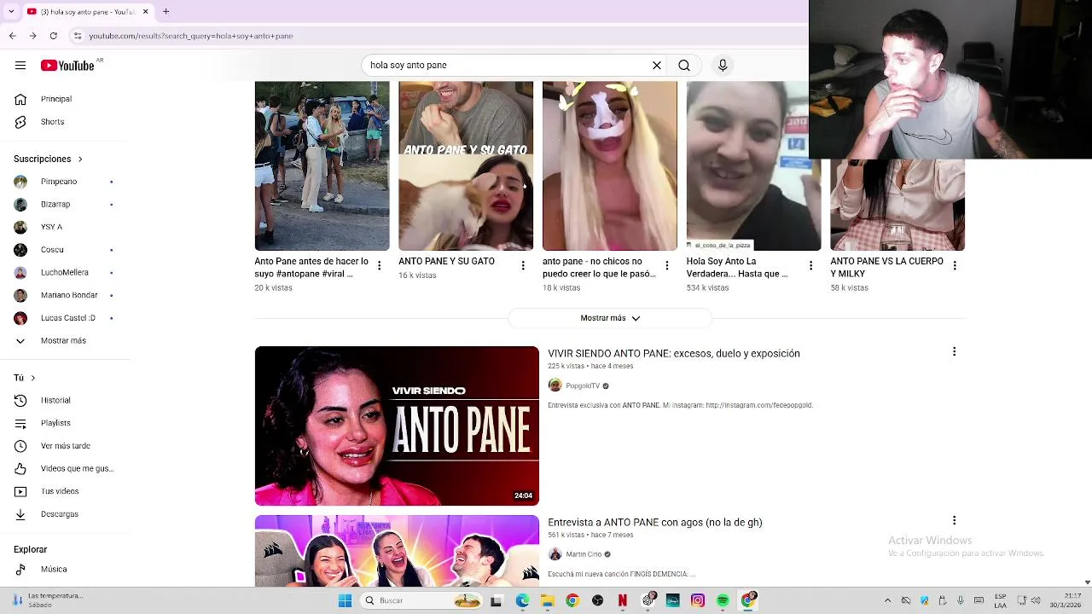The width and height of the screenshot is (1092, 614).
Task: Open Martin Cirio channel
Action: [584, 554]
